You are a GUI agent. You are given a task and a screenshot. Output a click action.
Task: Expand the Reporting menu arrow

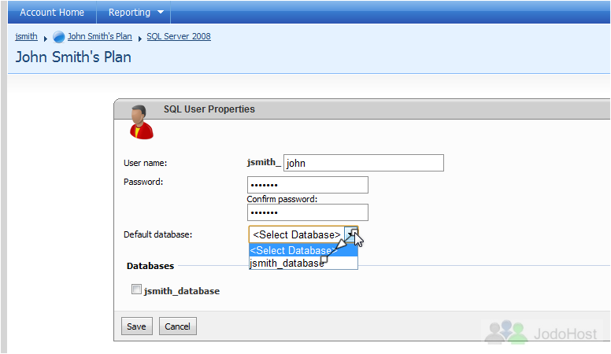pyautogui.click(x=161, y=12)
